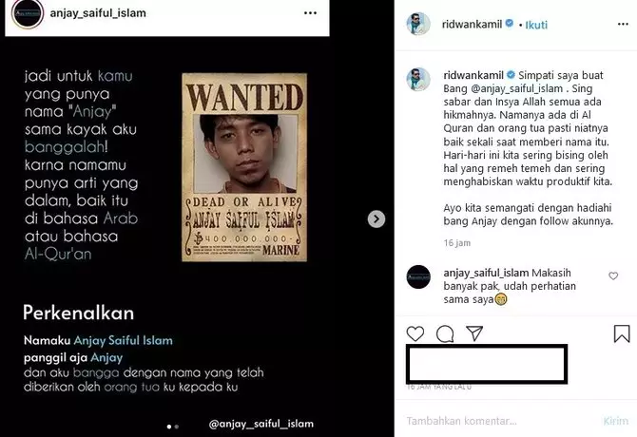The width and height of the screenshot is (637, 437).
Task: Submit the comment with the Kirim button
Action: tap(615, 421)
